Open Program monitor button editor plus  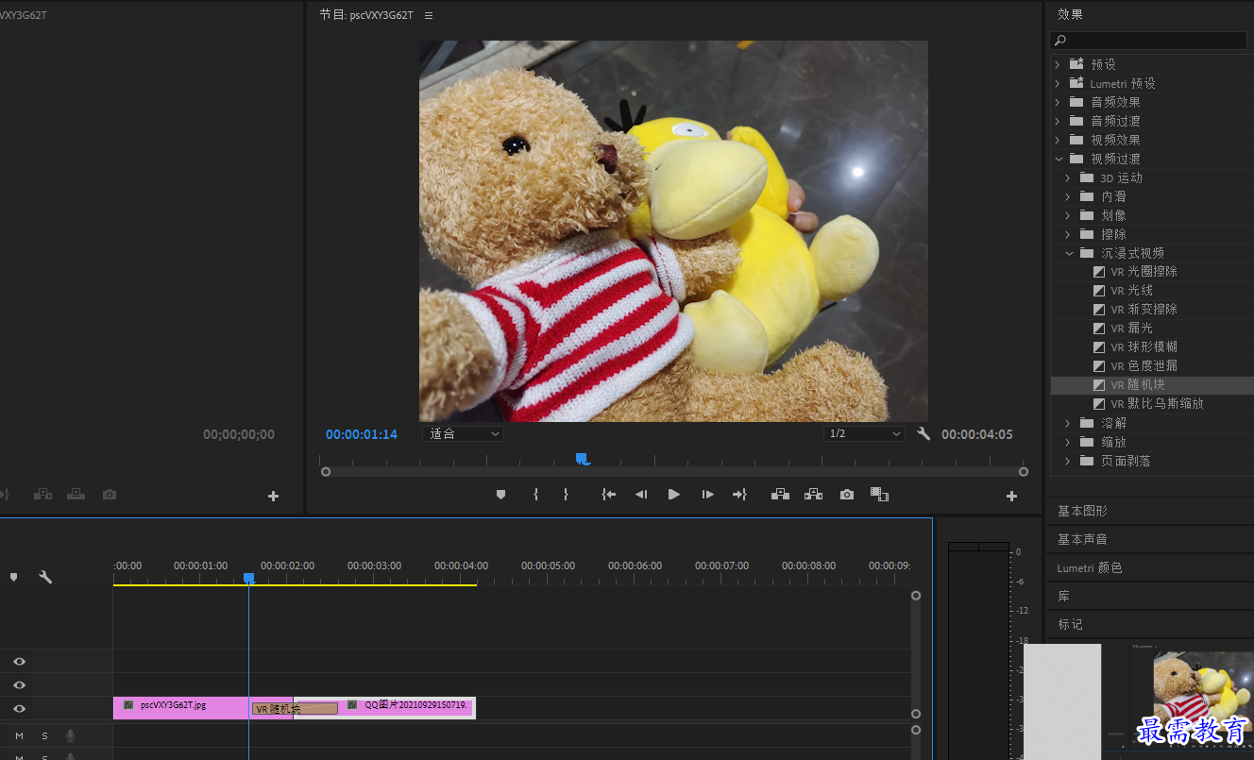[x=1011, y=497]
